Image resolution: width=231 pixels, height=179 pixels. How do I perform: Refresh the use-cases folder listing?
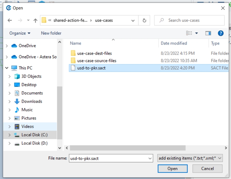145,20
